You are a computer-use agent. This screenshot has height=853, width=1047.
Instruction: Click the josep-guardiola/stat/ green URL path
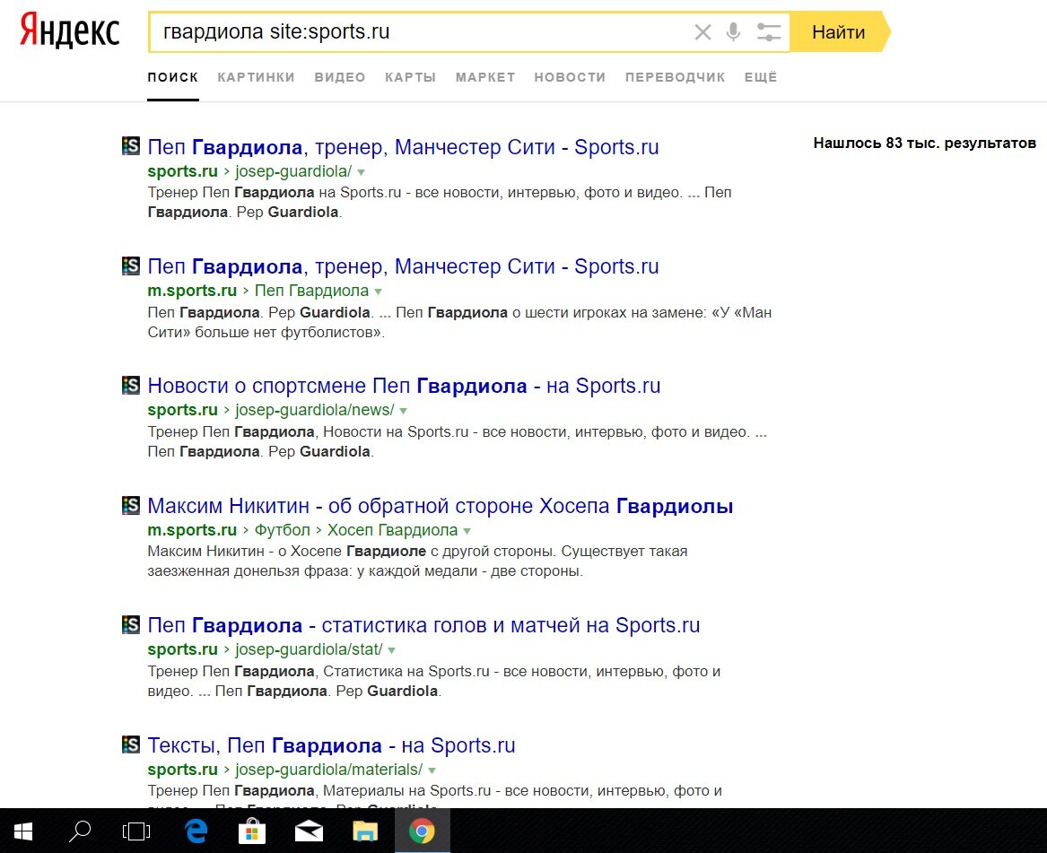309,649
